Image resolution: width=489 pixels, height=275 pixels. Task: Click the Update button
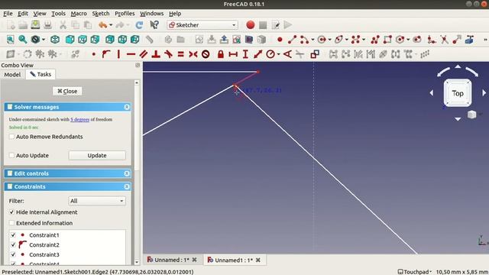pyautogui.click(x=97, y=155)
